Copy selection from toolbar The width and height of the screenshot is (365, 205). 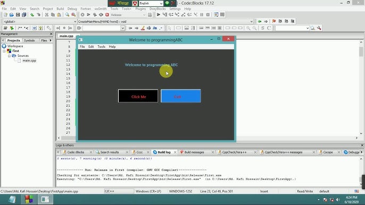[53, 15]
